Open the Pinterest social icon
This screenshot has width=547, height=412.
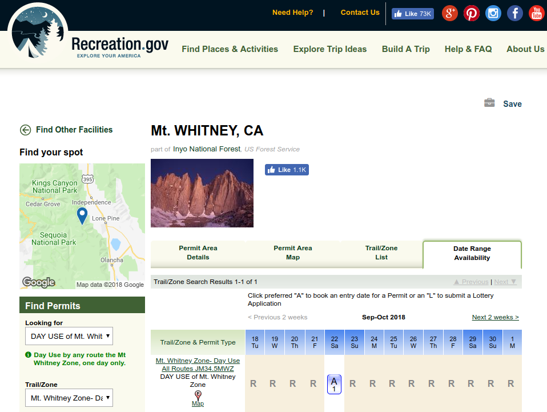tap(471, 13)
